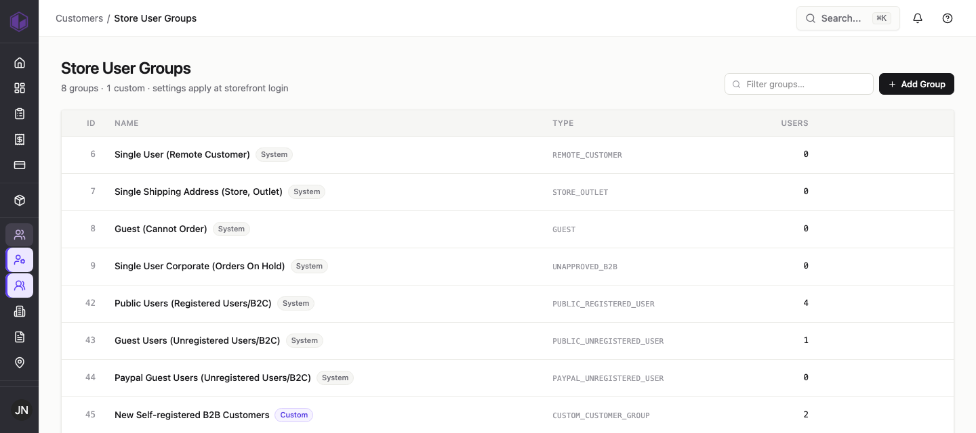Open the document page icon in sidebar
The width and height of the screenshot is (976, 433).
pyautogui.click(x=20, y=337)
